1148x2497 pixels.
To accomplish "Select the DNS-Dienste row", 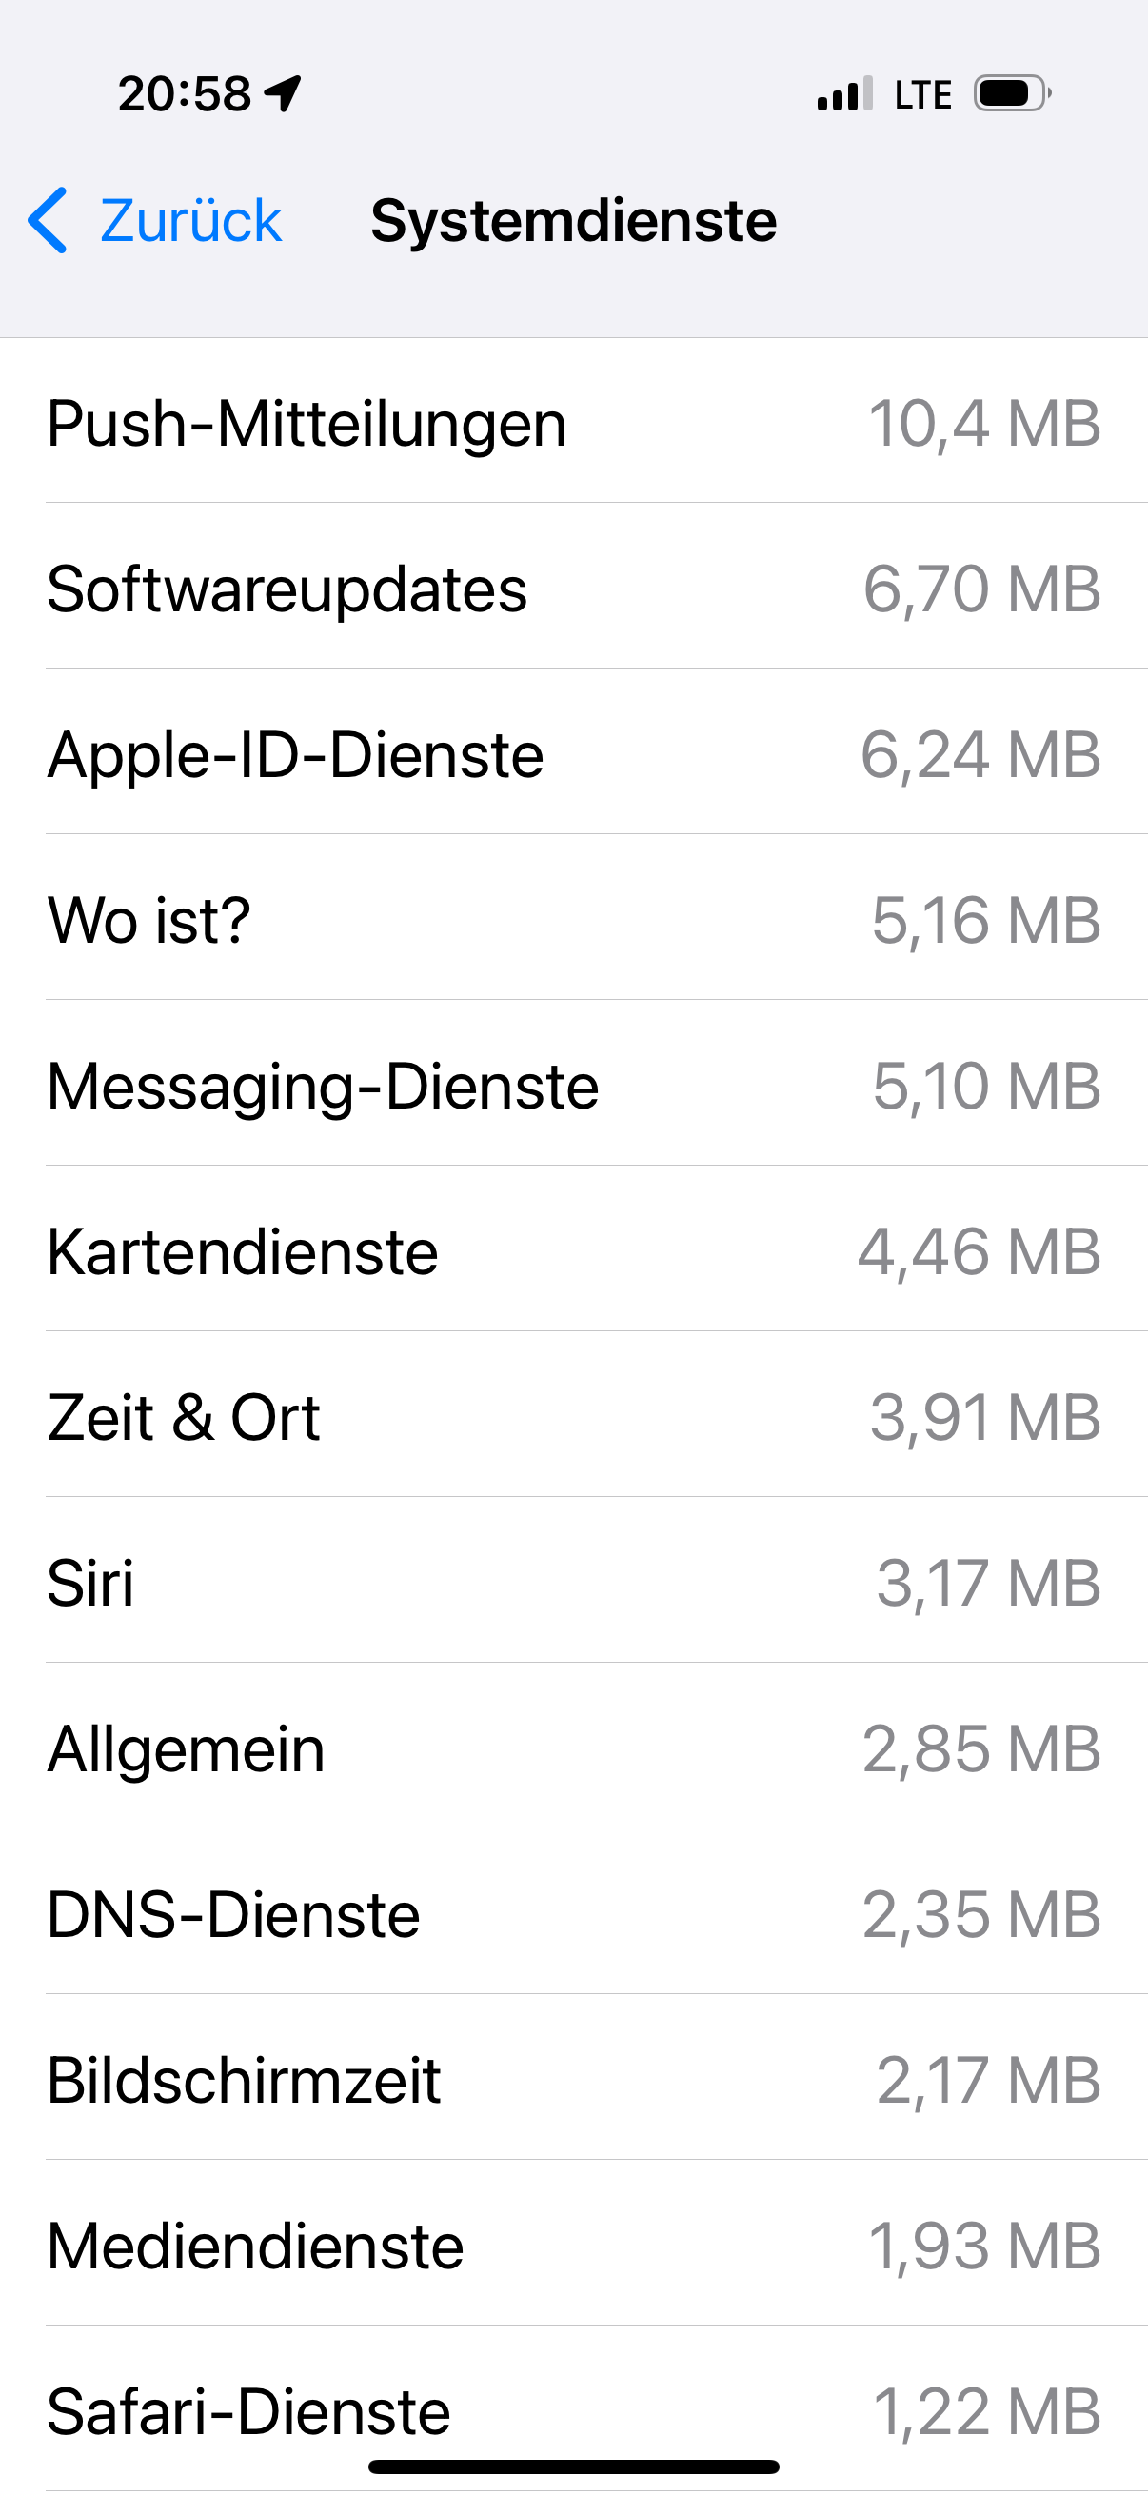I will point(573,1914).
